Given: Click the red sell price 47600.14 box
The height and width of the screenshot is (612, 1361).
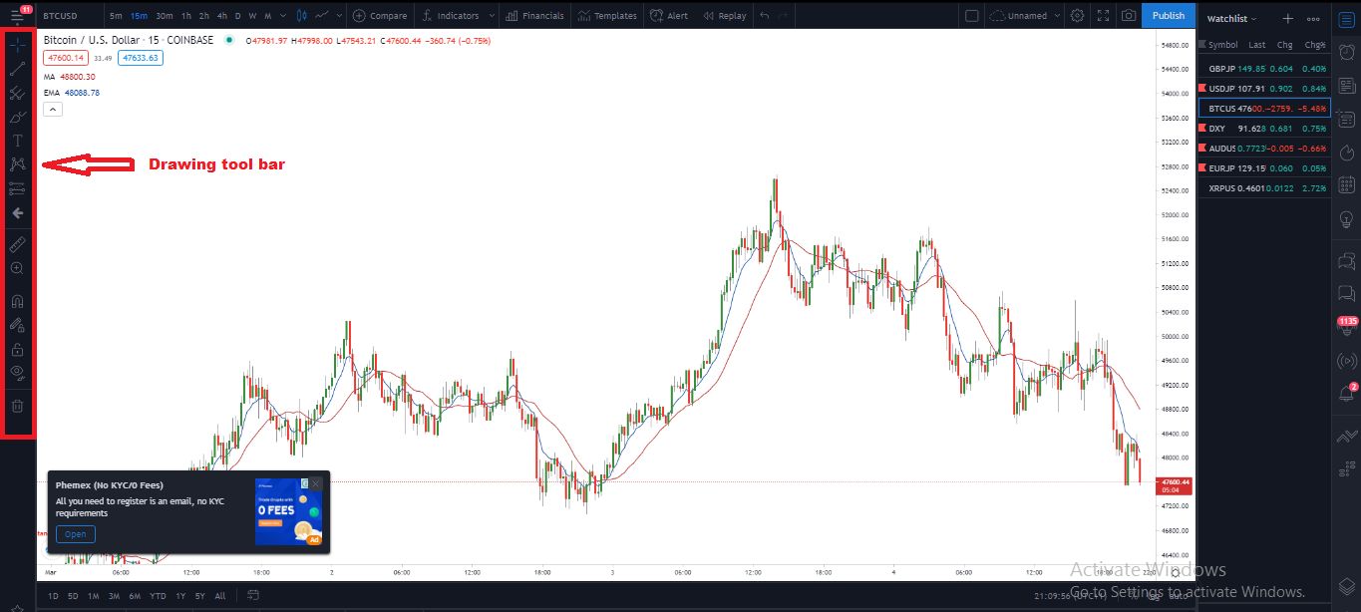Looking at the screenshot, I should point(66,58).
